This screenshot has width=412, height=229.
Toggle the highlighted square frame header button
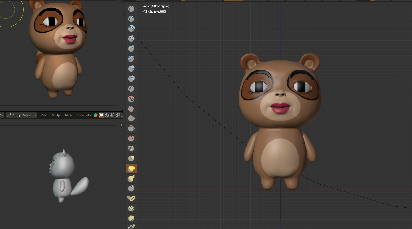tap(101, 115)
